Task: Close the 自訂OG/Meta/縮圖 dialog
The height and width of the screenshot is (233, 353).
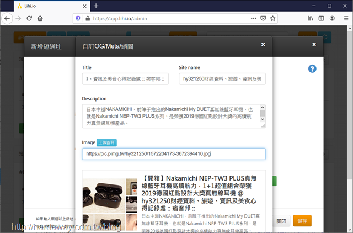Action: click(x=263, y=44)
